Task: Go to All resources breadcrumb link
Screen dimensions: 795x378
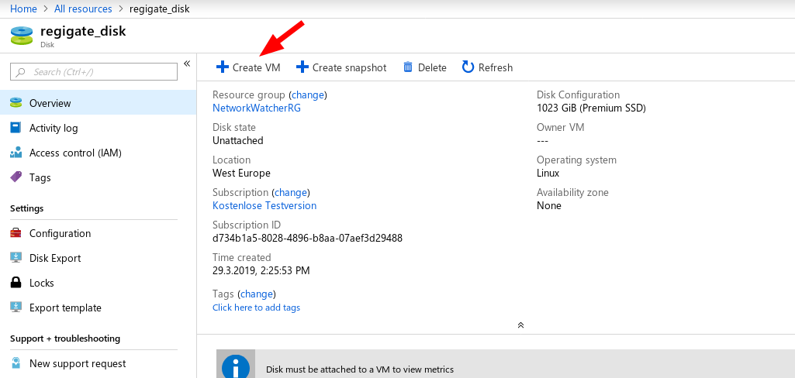Action: (x=83, y=9)
